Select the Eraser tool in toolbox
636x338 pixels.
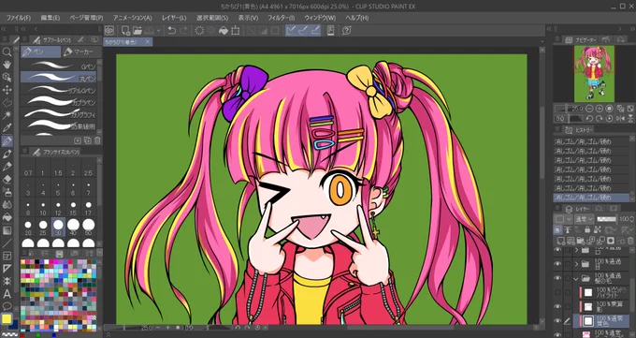[x=7, y=179]
